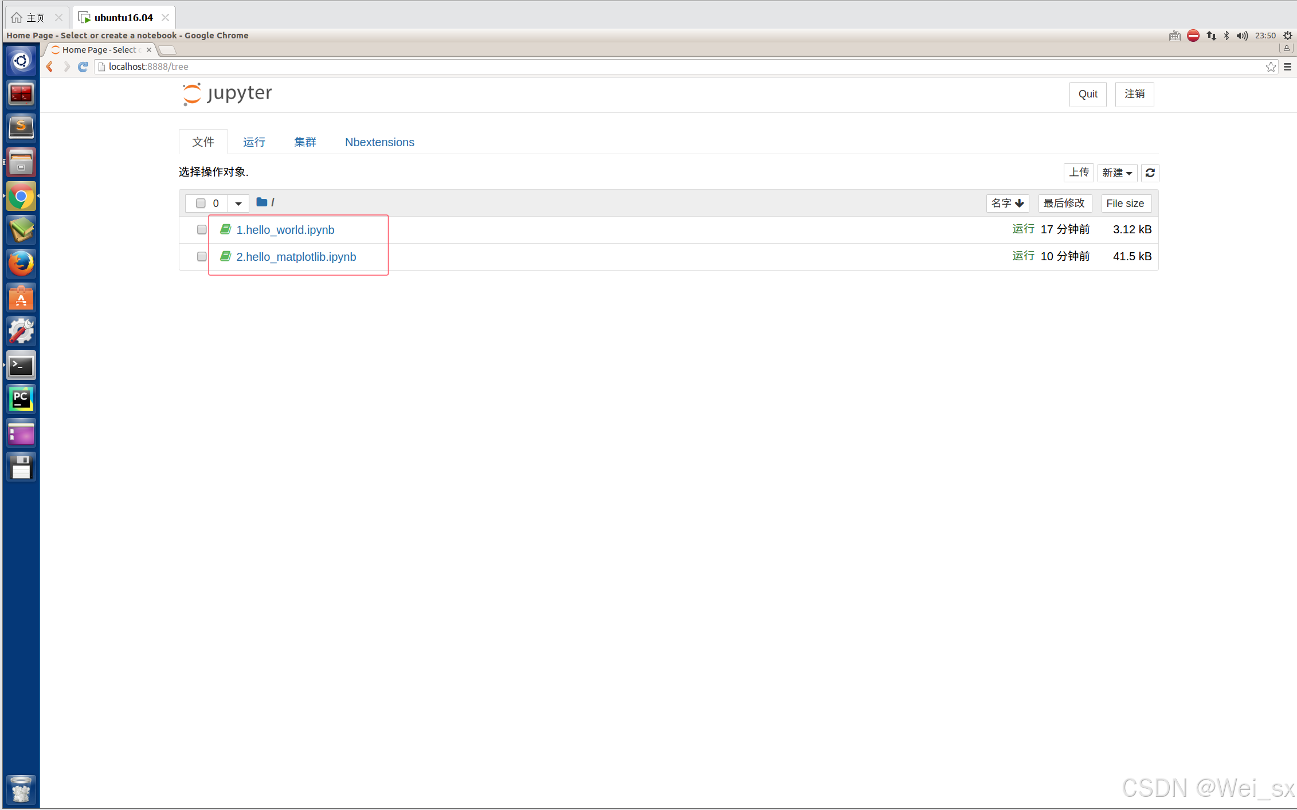The image size is (1297, 810).
Task: Open the 新建 dropdown menu
Action: (1116, 173)
